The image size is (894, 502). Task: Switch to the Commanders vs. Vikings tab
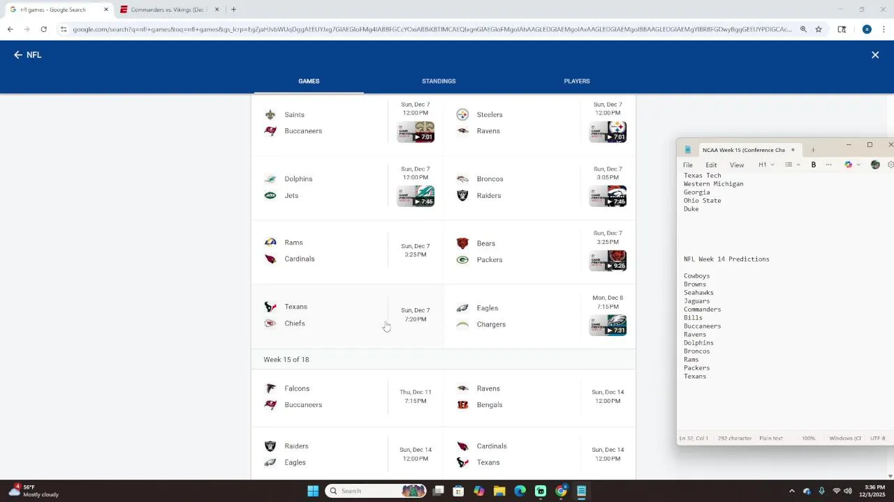click(168, 10)
